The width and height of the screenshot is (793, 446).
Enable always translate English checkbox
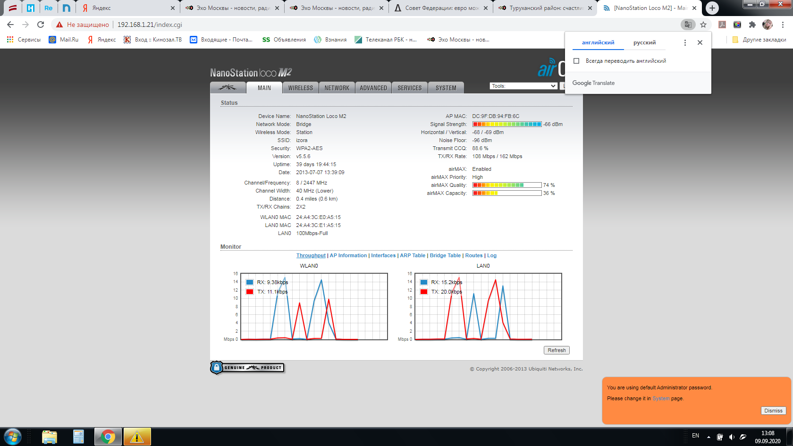(x=576, y=61)
